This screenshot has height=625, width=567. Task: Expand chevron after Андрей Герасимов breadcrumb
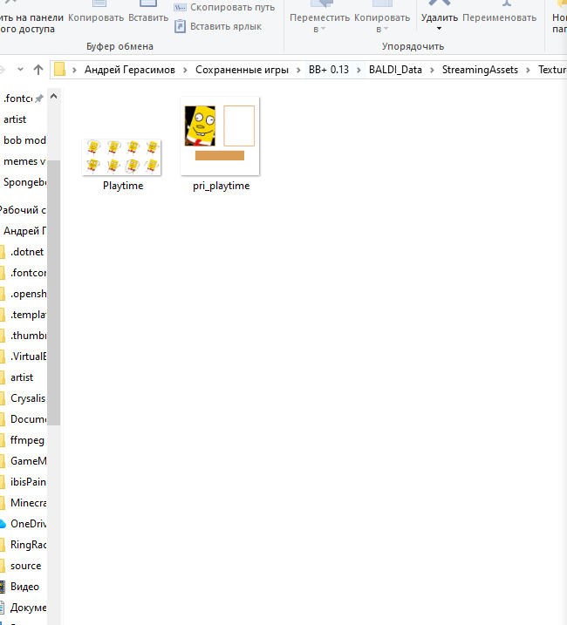pyautogui.click(x=185, y=70)
